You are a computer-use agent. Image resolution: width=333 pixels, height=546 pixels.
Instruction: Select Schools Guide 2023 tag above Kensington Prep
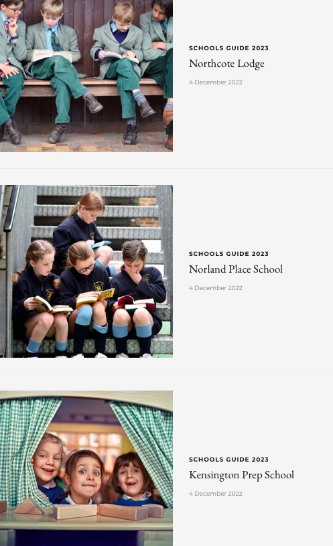tap(228, 460)
